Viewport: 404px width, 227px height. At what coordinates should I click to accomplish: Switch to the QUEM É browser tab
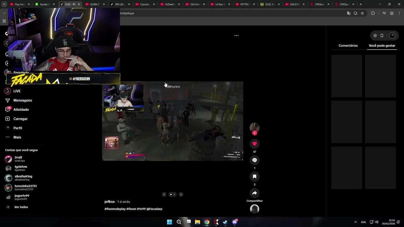point(94,4)
